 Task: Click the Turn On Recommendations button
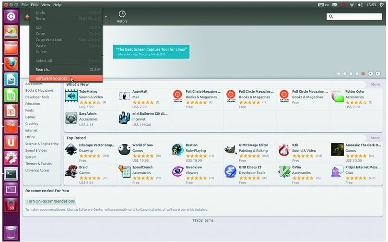[51, 201]
